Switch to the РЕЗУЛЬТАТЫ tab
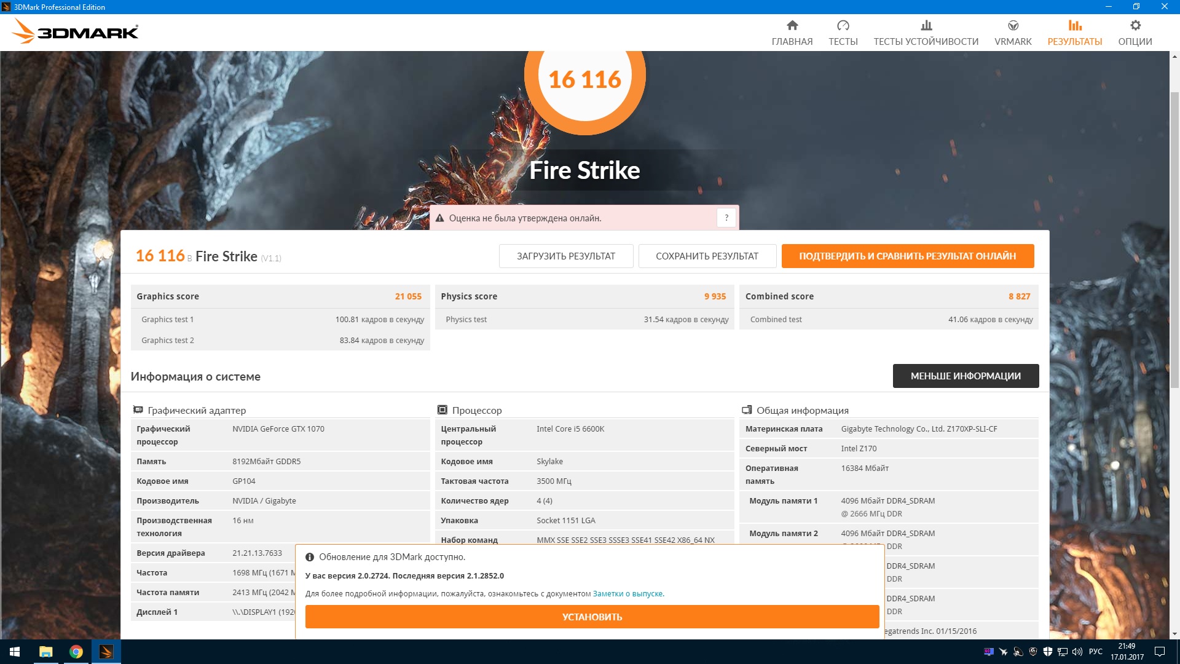Image resolution: width=1180 pixels, height=664 pixels. tap(1074, 41)
